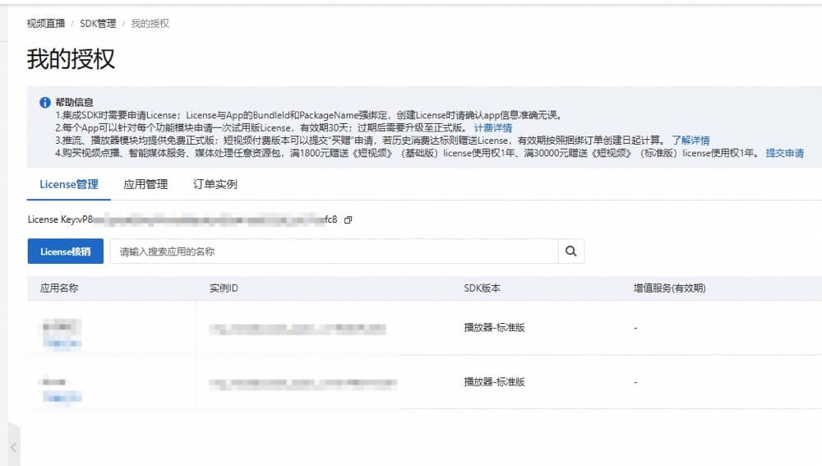Copy the License Key using copy icon
Screen dimensions: 822x466
pos(349,220)
